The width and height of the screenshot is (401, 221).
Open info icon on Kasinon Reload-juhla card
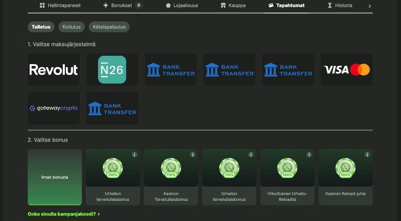pyautogui.click(x=367, y=154)
